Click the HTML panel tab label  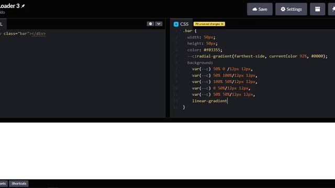[2, 24]
